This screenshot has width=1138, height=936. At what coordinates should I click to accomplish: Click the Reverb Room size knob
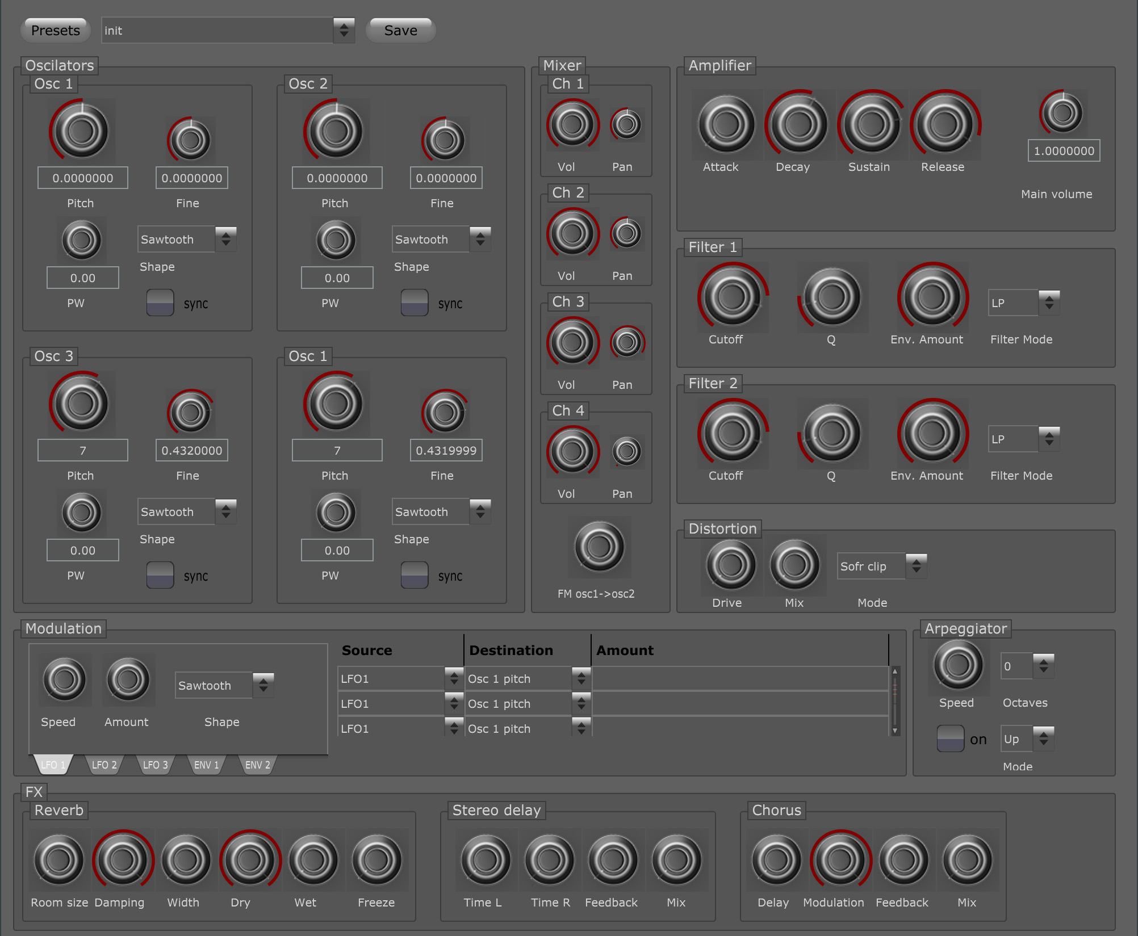coord(59,860)
